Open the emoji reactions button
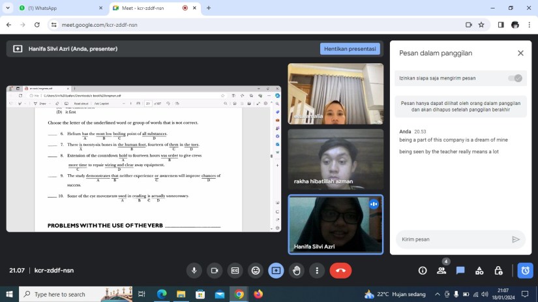 coord(256,271)
